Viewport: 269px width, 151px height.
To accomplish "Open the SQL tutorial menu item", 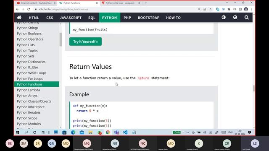I will pos(92,18).
